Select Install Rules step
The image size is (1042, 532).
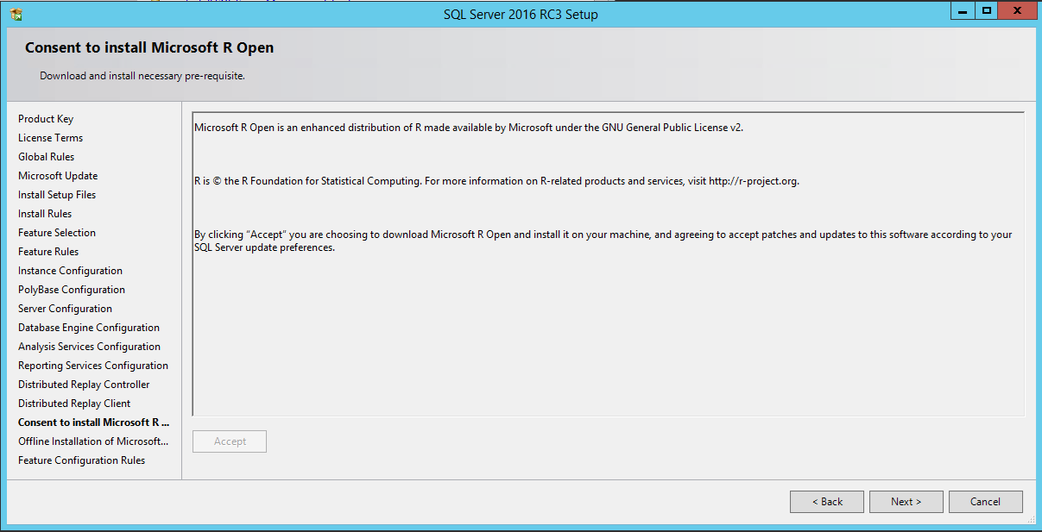(45, 214)
